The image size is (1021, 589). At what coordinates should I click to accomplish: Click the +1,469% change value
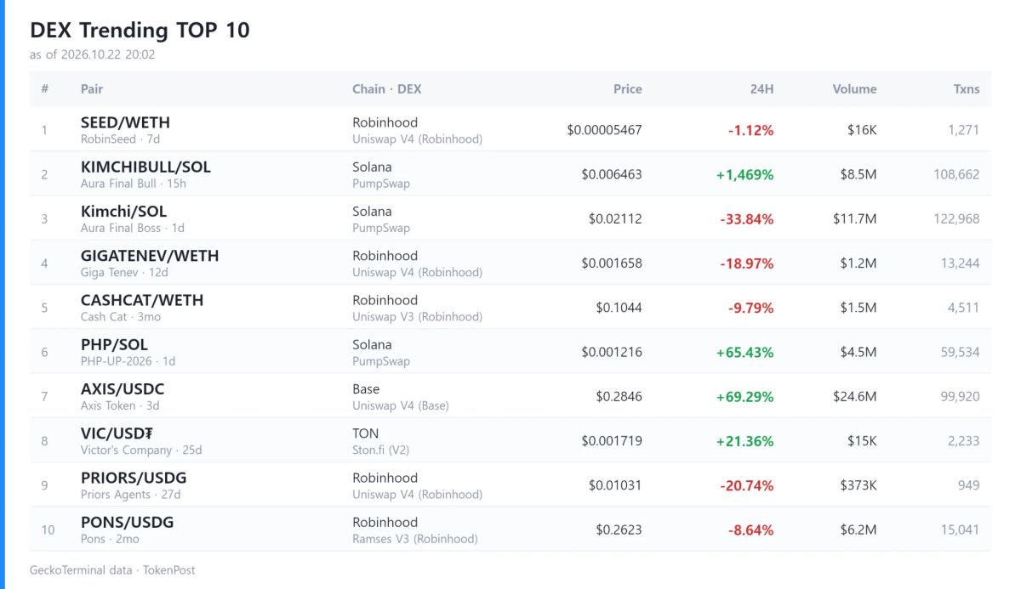(744, 174)
